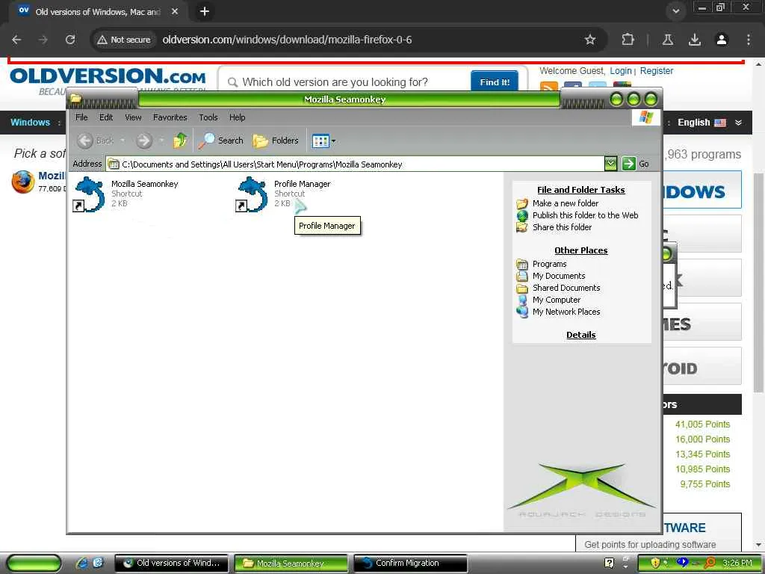The image size is (765, 574).
Task: Click inside the Explorer Address path field
Action: pos(355,164)
